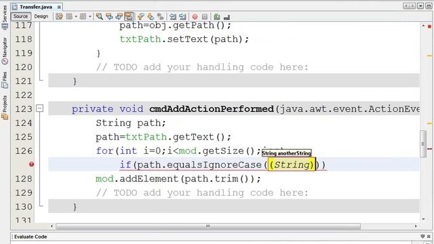Click 'txtPath.setText(path);' on line 118
Viewport: 434px width, 244px height.
click(x=184, y=39)
